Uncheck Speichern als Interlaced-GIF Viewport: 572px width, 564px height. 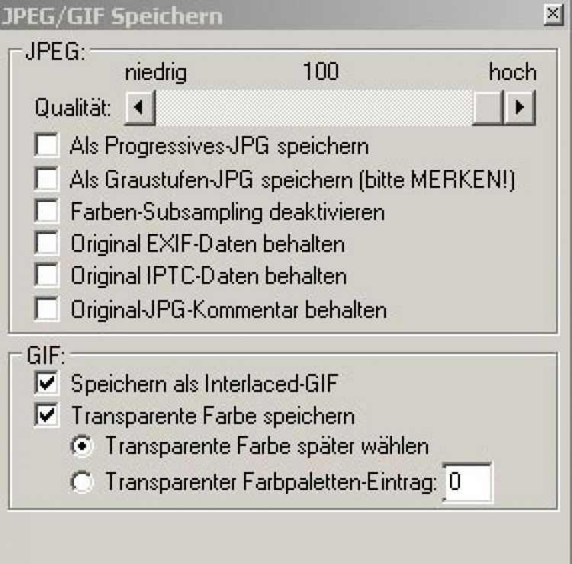47,383
